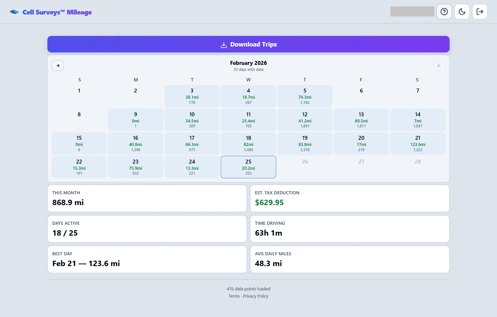
Task: Open the Terms link
Action: coord(234,296)
